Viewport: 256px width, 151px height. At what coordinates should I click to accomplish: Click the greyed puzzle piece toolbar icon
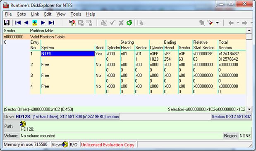(x=202, y=23)
